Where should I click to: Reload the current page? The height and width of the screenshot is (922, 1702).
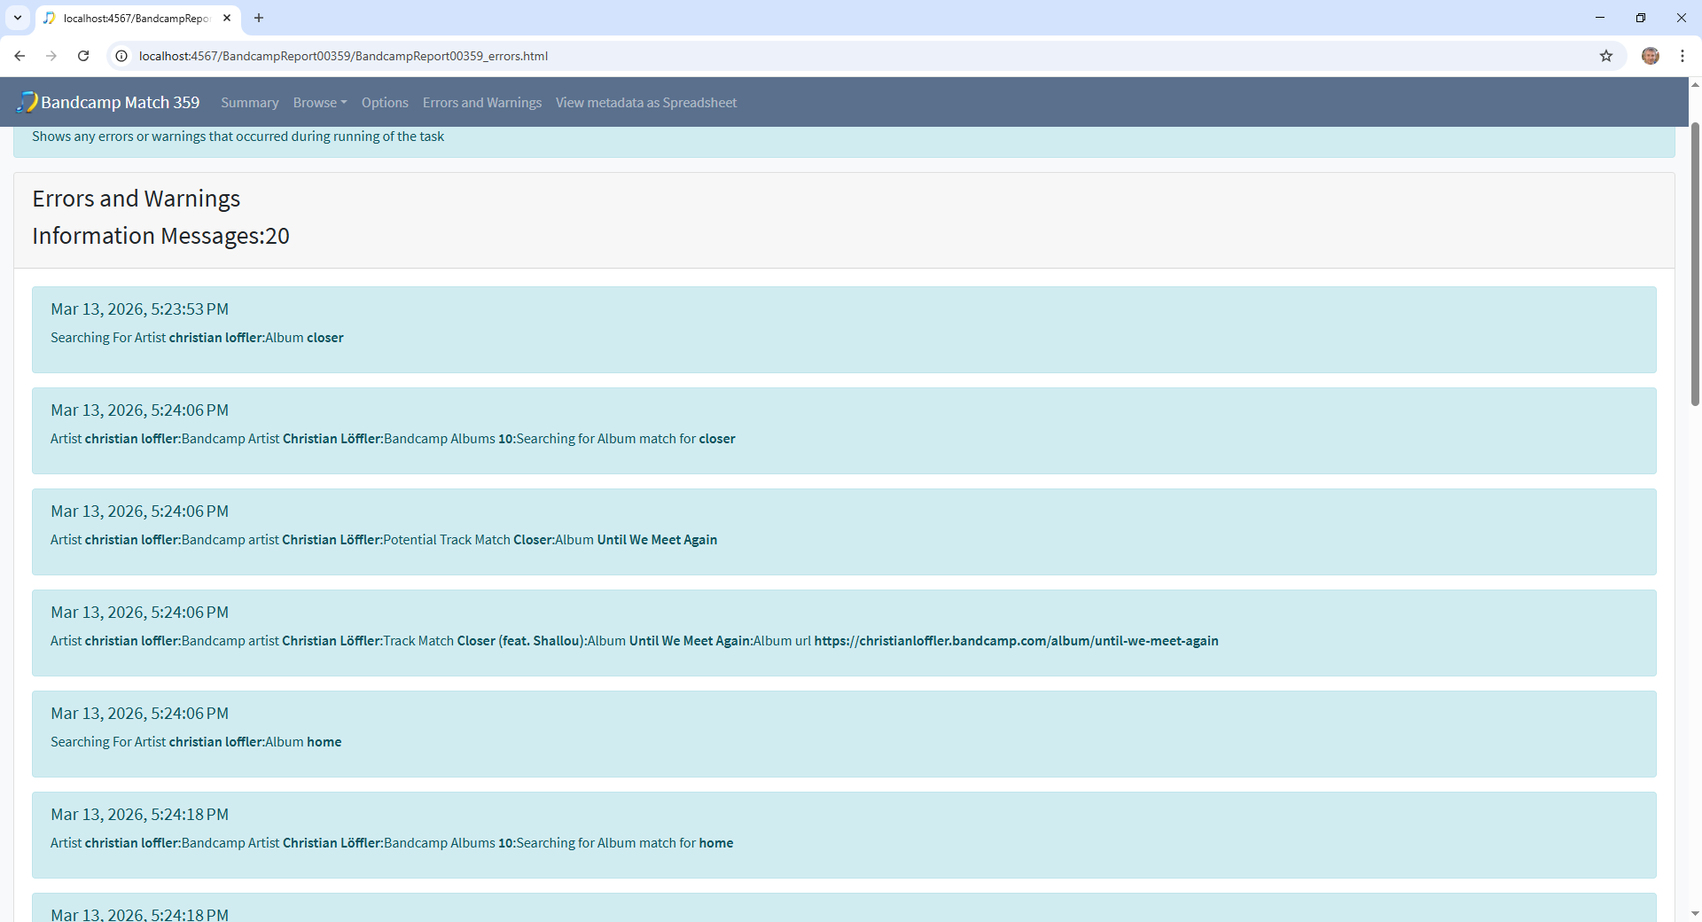pyautogui.click(x=83, y=56)
